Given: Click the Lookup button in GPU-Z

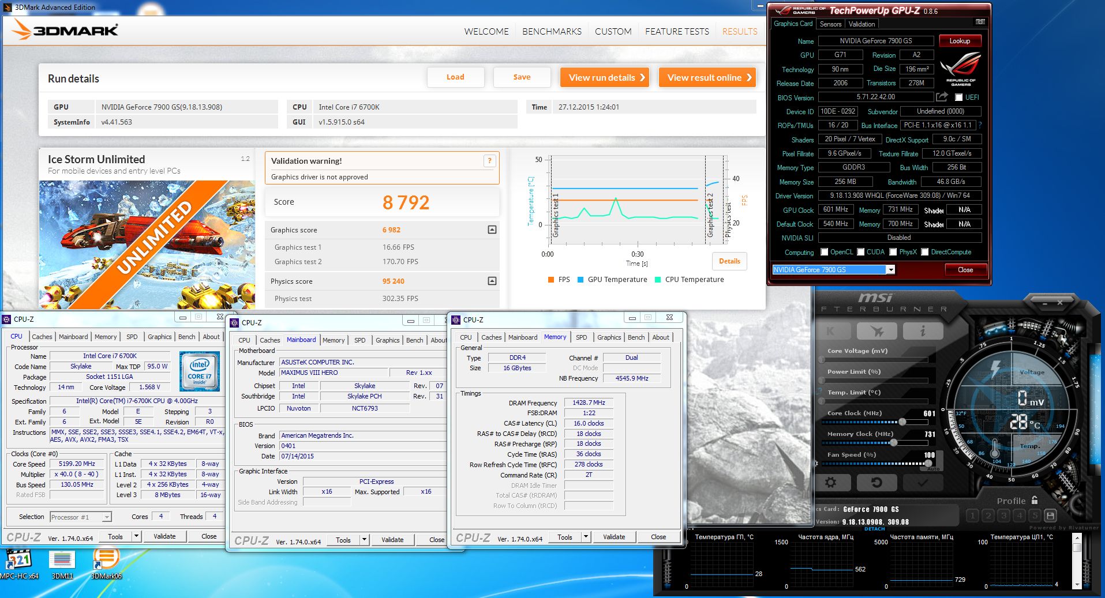Looking at the screenshot, I should tap(960, 41).
